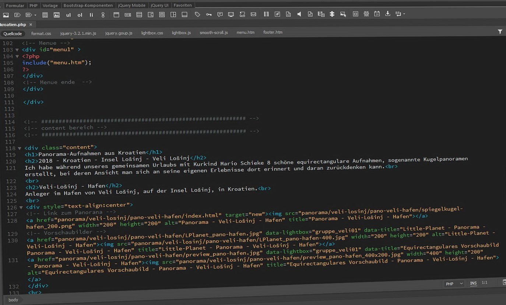The image size is (506, 305).
Task: Click the insert date calendar icon
Action: (377, 14)
